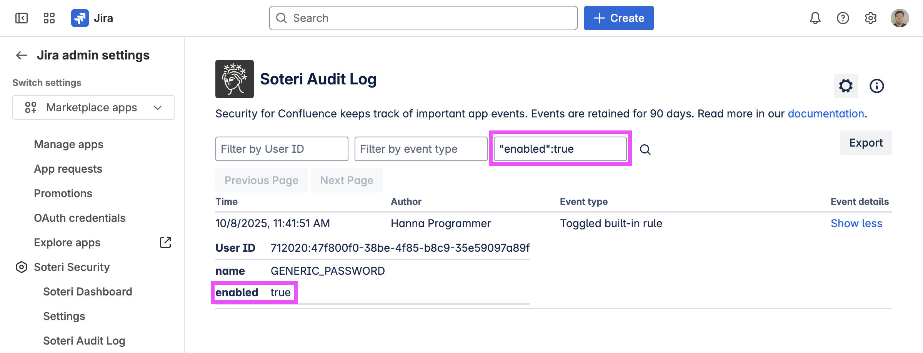Select Soteri Dashboard in sidebar
This screenshot has height=353, width=923.
[x=87, y=292]
